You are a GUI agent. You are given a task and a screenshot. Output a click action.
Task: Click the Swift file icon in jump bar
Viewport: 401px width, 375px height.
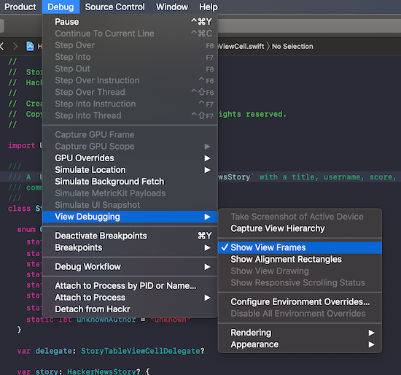tap(30, 47)
